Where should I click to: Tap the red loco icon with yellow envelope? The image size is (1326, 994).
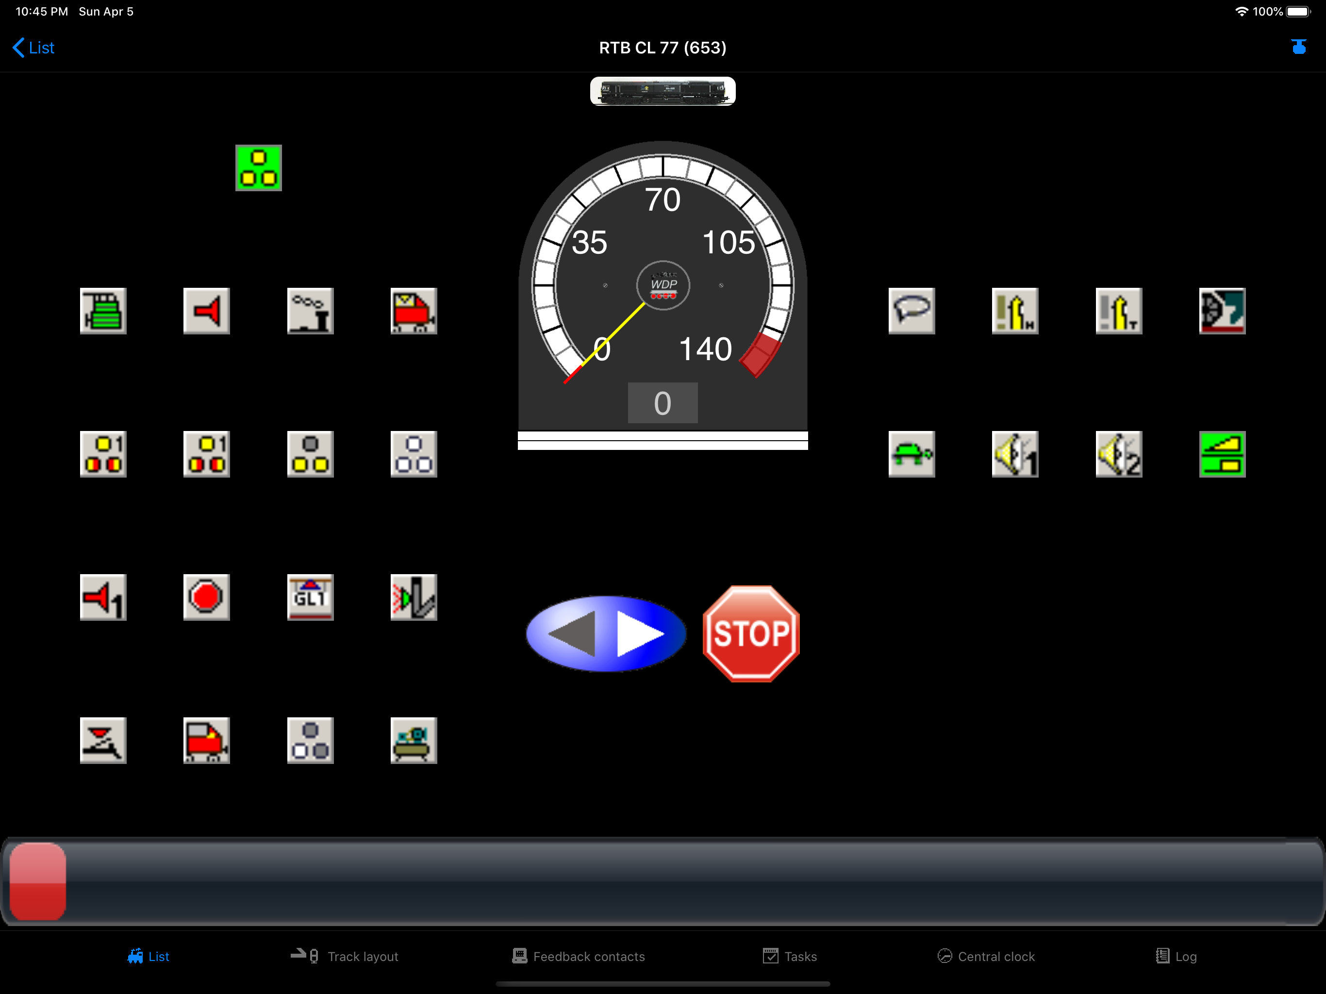coord(414,311)
